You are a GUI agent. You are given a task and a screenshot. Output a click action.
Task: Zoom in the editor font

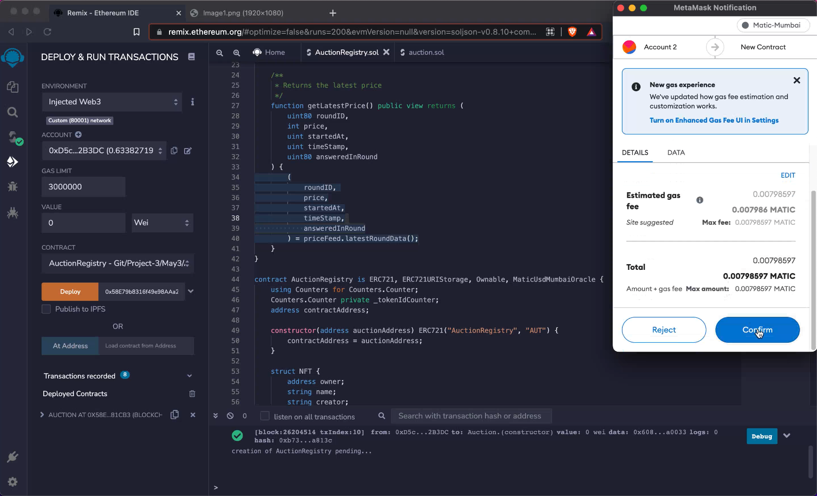(236, 53)
